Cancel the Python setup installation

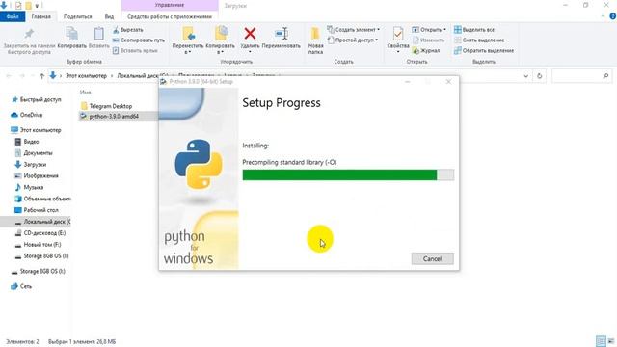[432, 258]
